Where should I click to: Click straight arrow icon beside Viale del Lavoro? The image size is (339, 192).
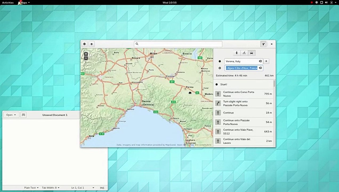coord(218,141)
